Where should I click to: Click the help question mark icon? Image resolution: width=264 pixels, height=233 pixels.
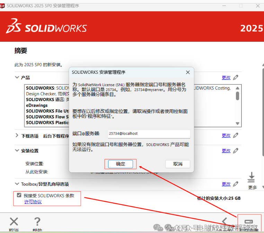(x=37, y=221)
